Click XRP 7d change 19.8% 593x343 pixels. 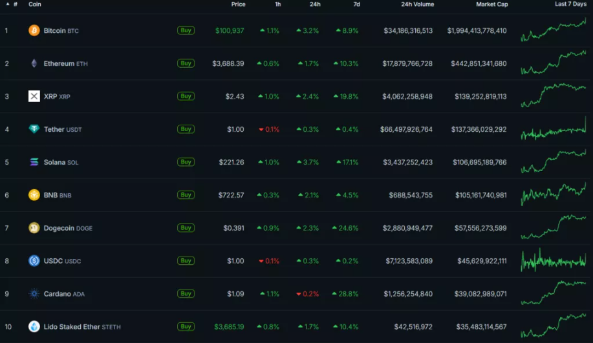coord(346,96)
